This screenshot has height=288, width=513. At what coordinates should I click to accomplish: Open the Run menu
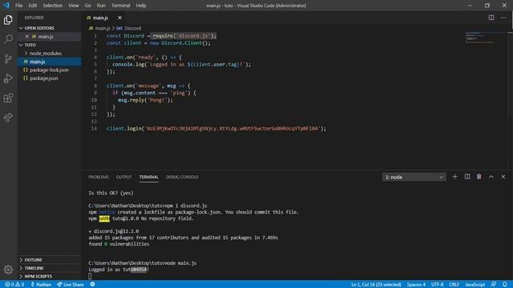tap(101, 6)
